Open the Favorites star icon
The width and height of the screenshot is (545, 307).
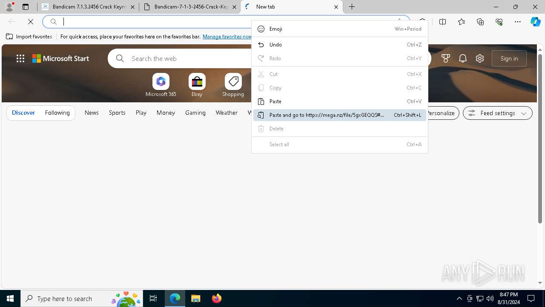click(x=462, y=22)
